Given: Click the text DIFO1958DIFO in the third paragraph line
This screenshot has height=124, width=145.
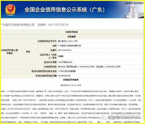Looking at the screenshot, I should (x=29, y=100).
